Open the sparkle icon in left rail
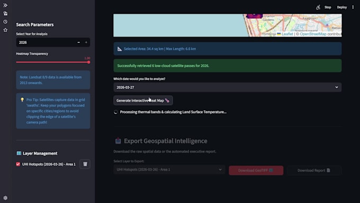Viewport: 360px width, 203px height. tap(5, 5)
